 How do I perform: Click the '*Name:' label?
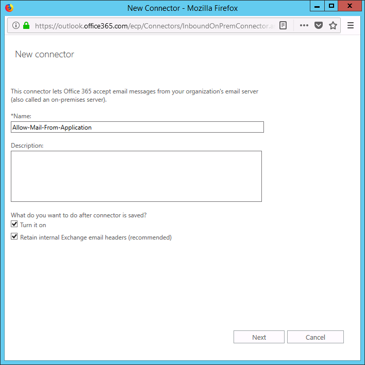[x=21, y=116]
